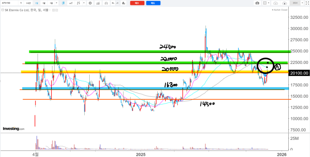Click the 32500.00 price axis label
The height and width of the screenshot is (157, 310).
(299, 17)
